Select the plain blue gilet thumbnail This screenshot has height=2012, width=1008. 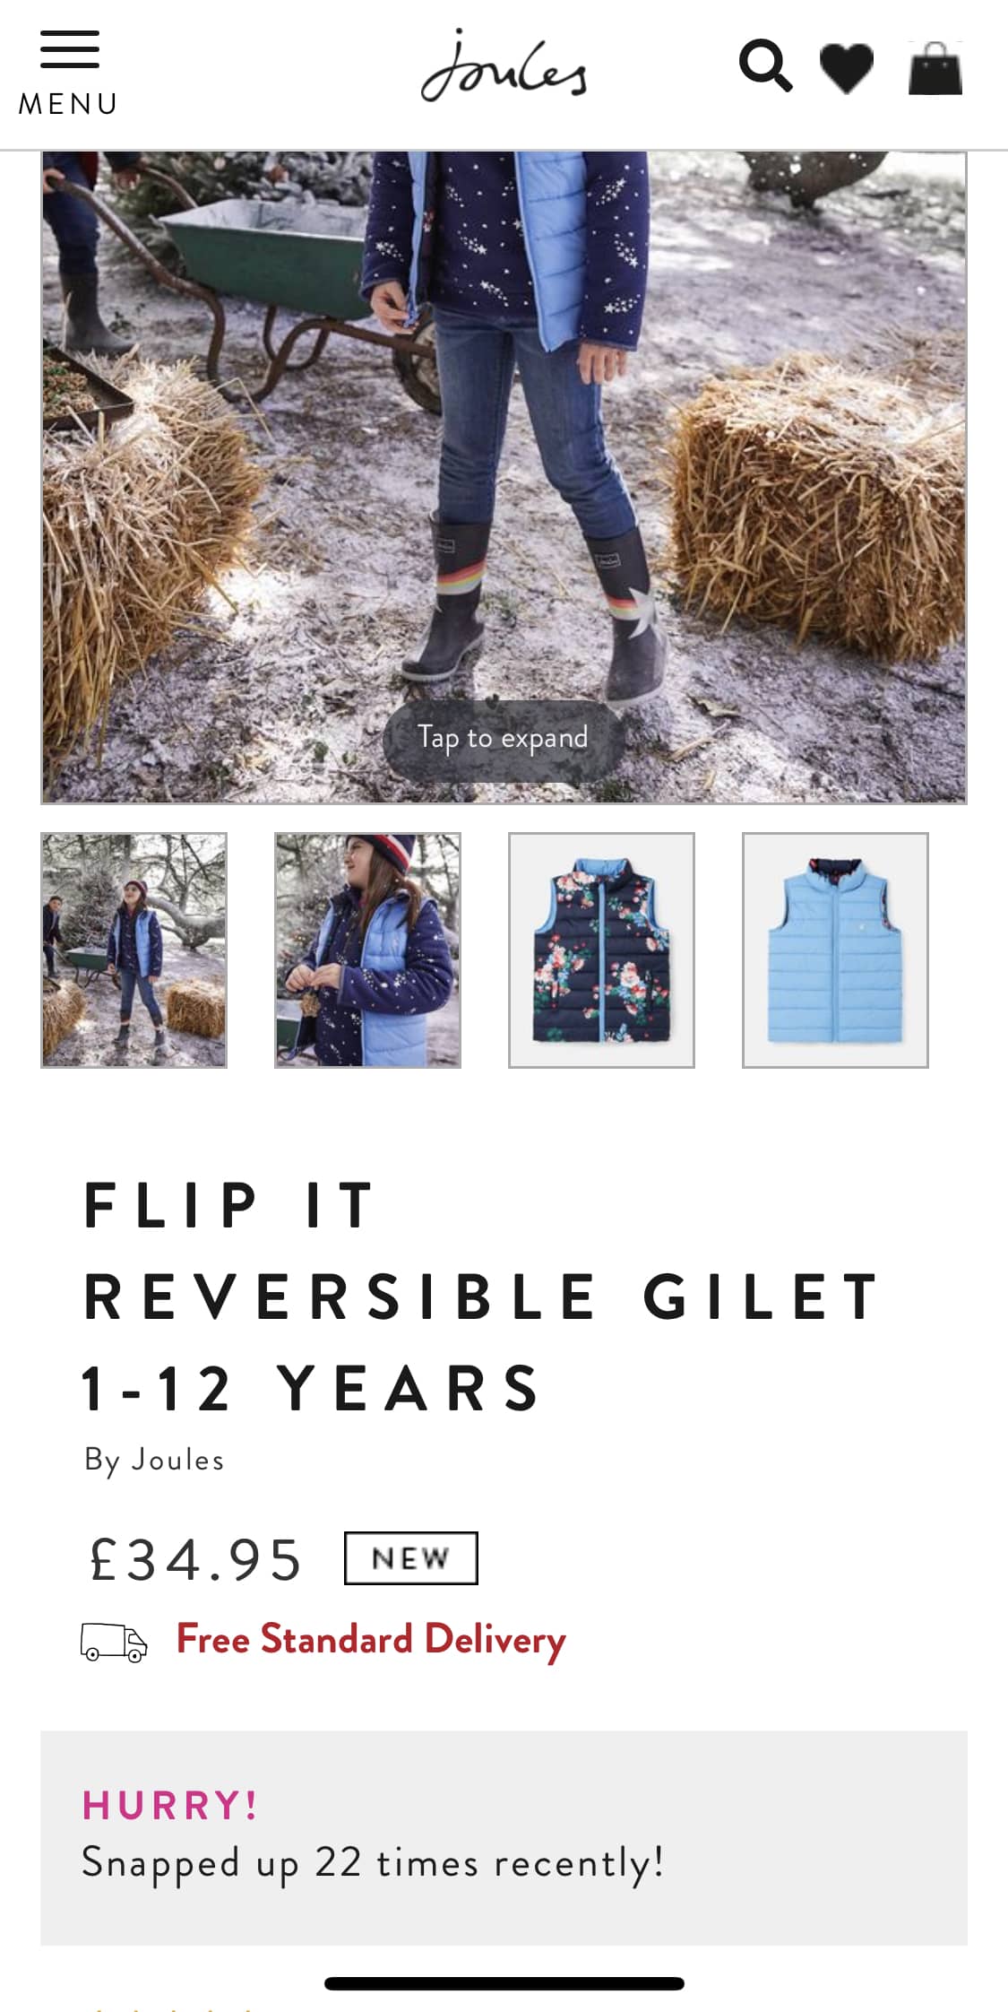coord(835,950)
